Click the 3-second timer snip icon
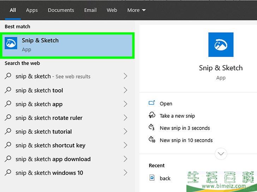257x192 pixels. point(152,128)
